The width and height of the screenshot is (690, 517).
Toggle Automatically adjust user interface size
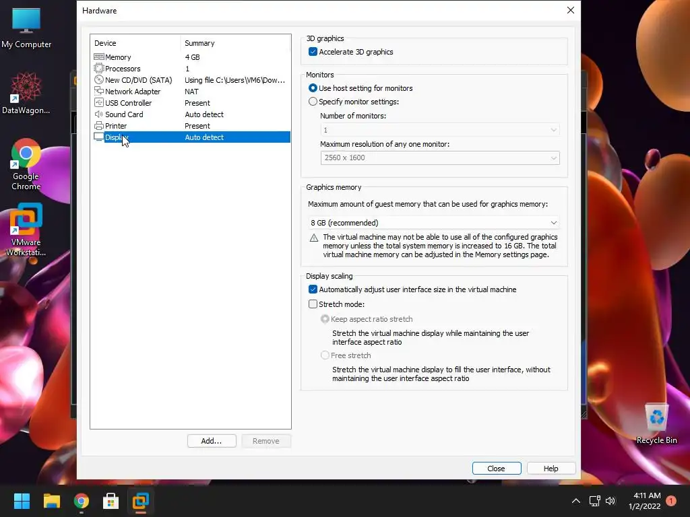(313, 289)
